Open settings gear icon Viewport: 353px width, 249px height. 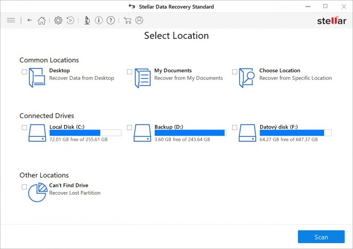click(58, 20)
